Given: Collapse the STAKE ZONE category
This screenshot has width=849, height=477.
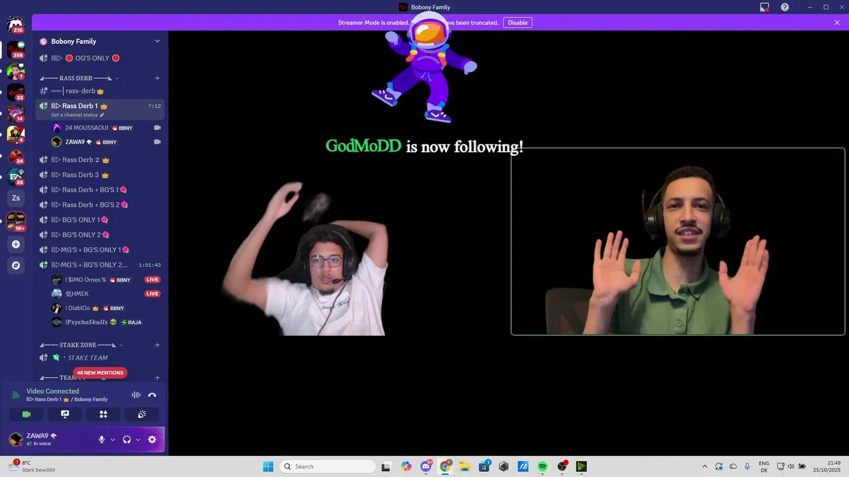Looking at the screenshot, I should pos(82,345).
